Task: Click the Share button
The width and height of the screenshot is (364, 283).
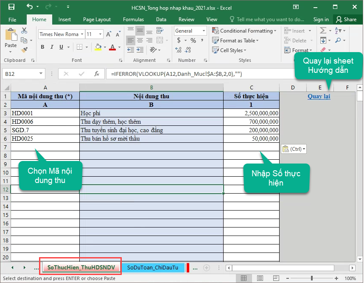Action: tap(346, 19)
